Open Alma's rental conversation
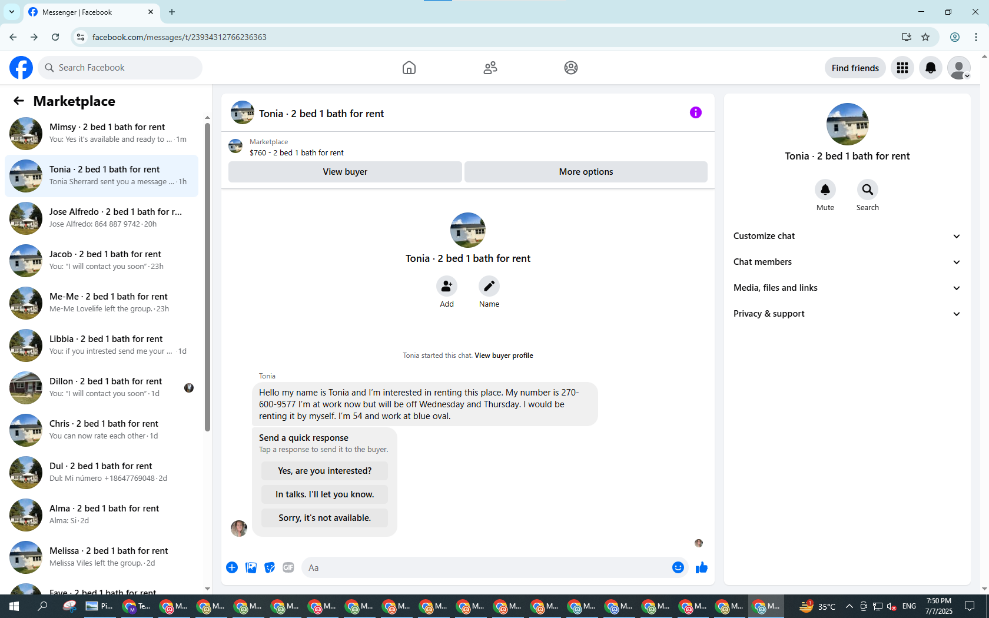This screenshot has width=989, height=618. tap(101, 515)
